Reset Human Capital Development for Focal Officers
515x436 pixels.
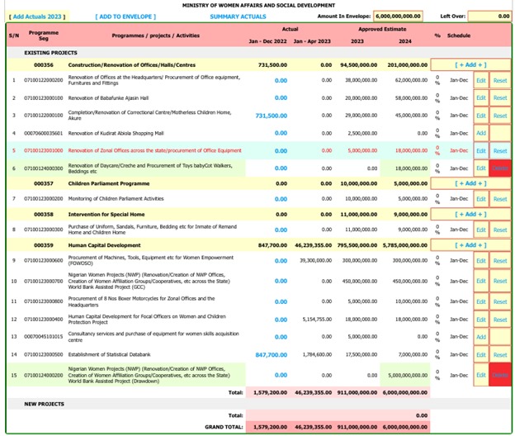click(x=500, y=320)
